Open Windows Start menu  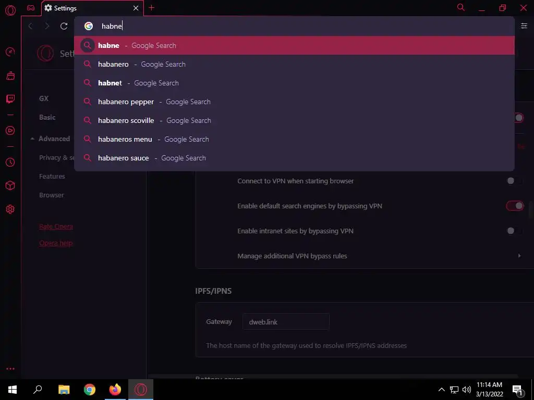tap(13, 390)
